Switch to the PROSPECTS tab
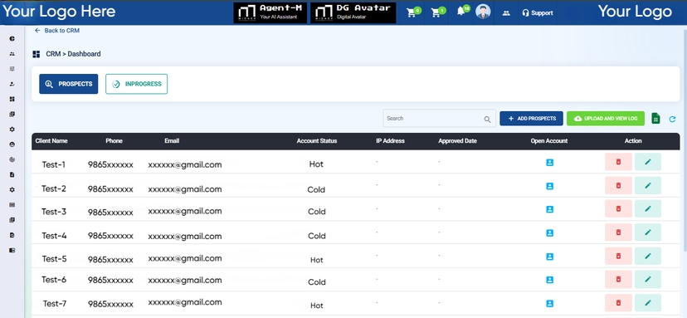 (x=69, y=84)
